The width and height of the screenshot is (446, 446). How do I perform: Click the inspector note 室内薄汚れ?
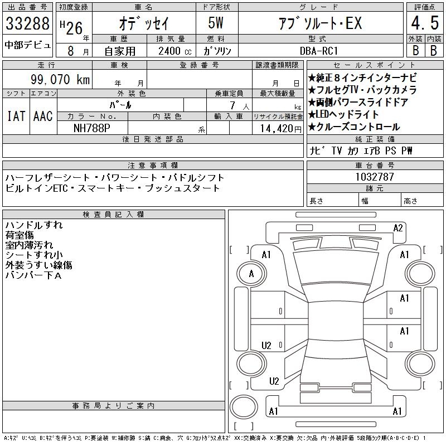pyautogui.click(x=29, y=245)
